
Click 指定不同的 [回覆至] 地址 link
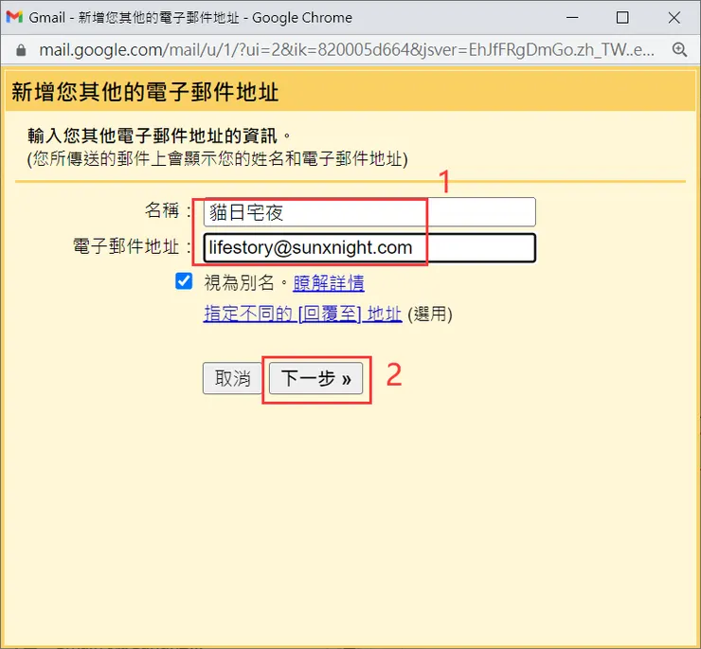coord(303,314)
